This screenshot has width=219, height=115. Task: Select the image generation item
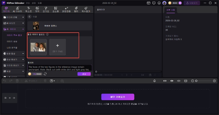point(12,41)
